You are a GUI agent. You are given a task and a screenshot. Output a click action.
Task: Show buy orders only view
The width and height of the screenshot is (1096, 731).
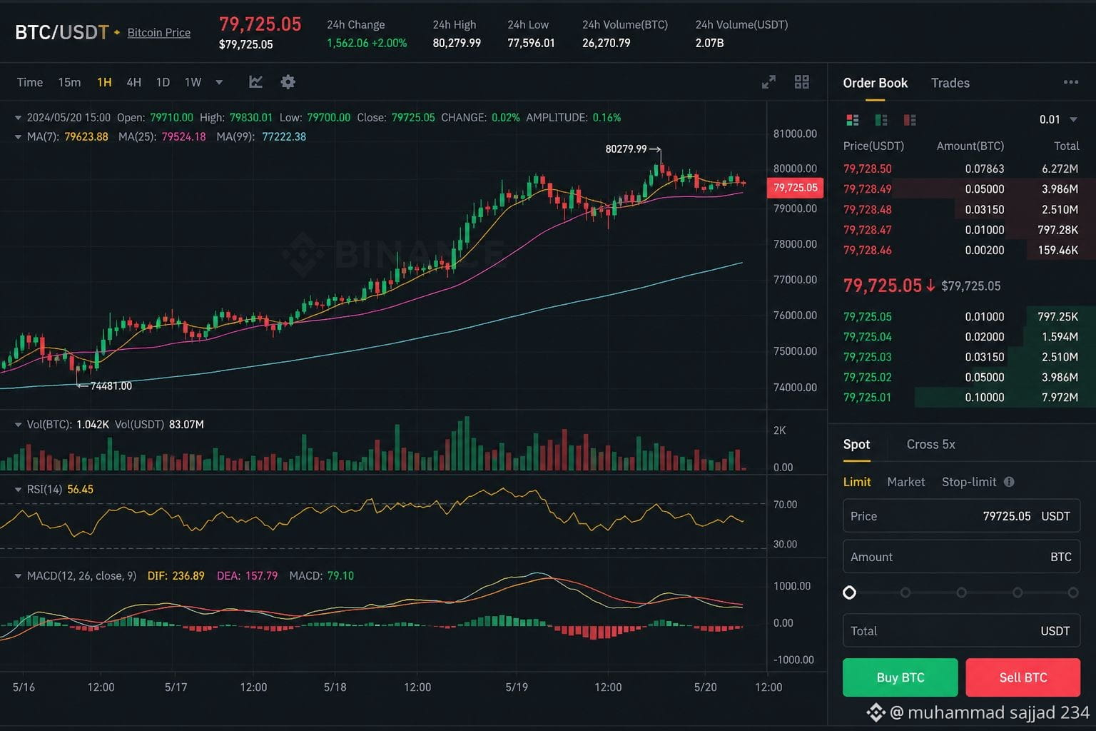(881, 120)
